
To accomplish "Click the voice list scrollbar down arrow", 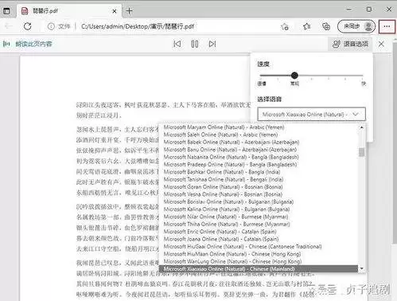I will [362, 268].
